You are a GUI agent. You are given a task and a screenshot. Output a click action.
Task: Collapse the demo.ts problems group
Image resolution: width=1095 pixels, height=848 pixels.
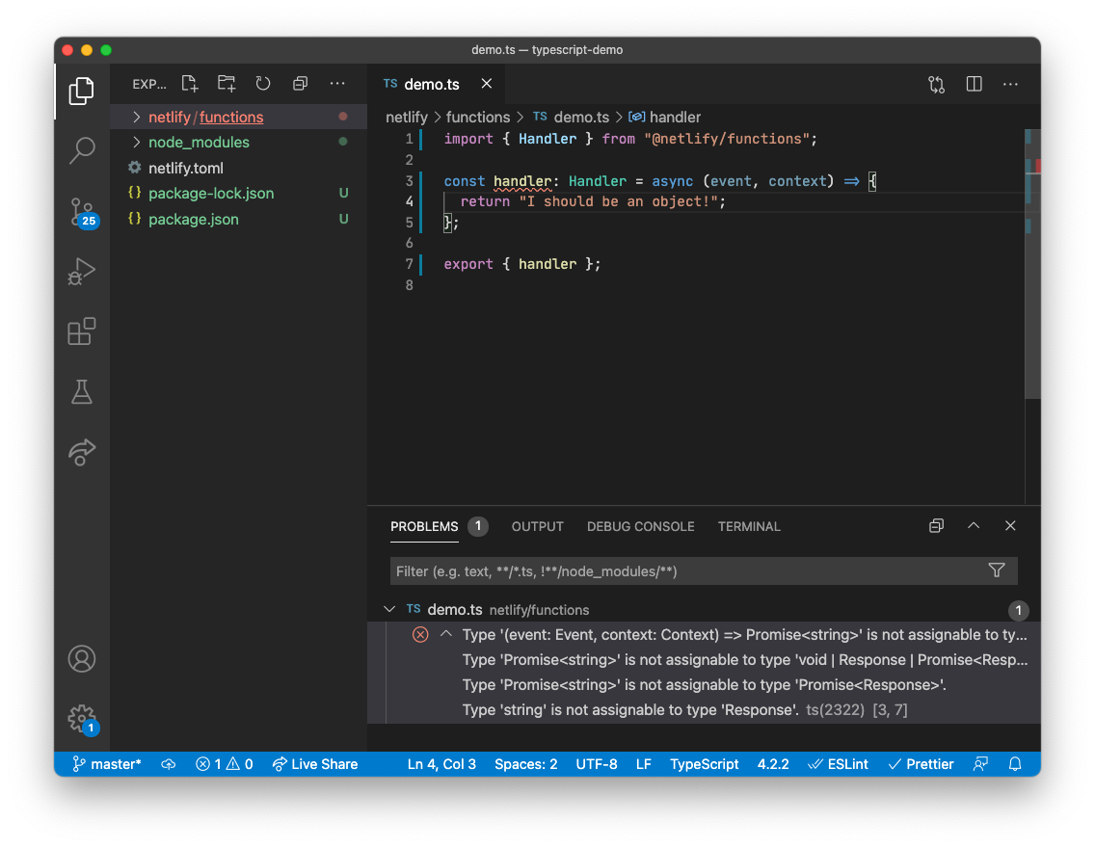coord(389,609)
